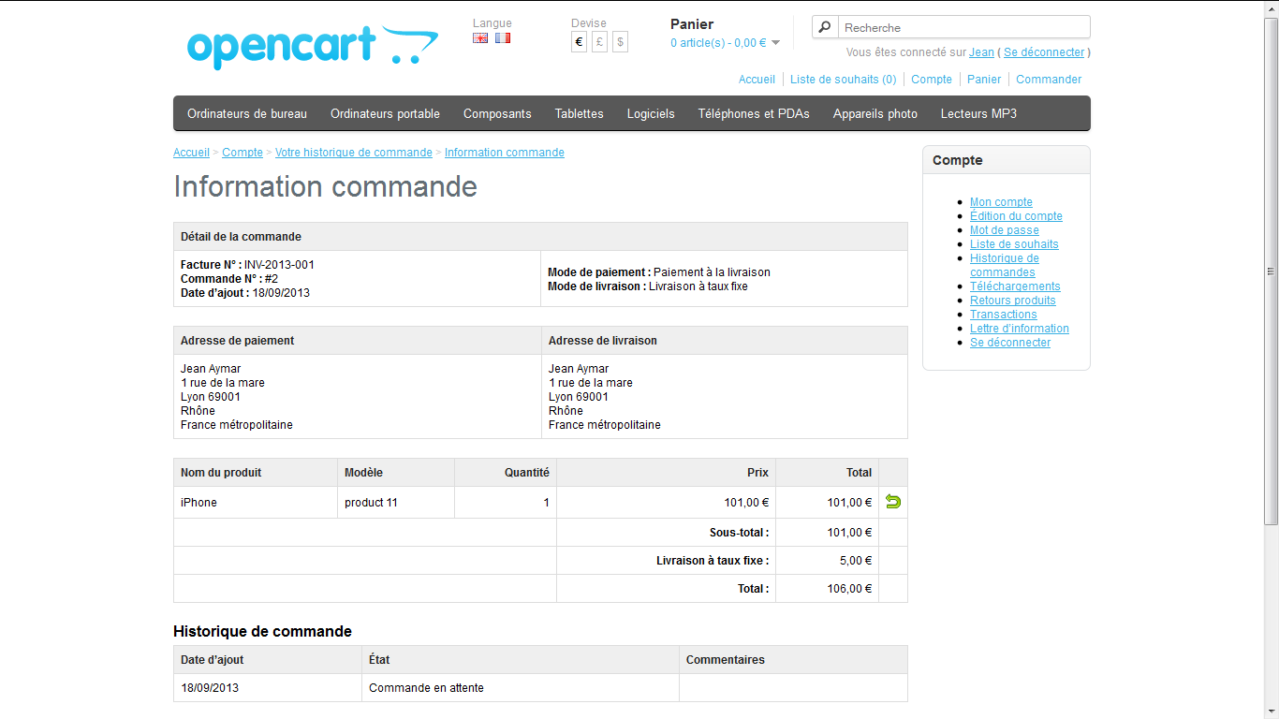Switch language using the English flag
1279x719 pixels.
pyautogui.click(x=480, y=38)
